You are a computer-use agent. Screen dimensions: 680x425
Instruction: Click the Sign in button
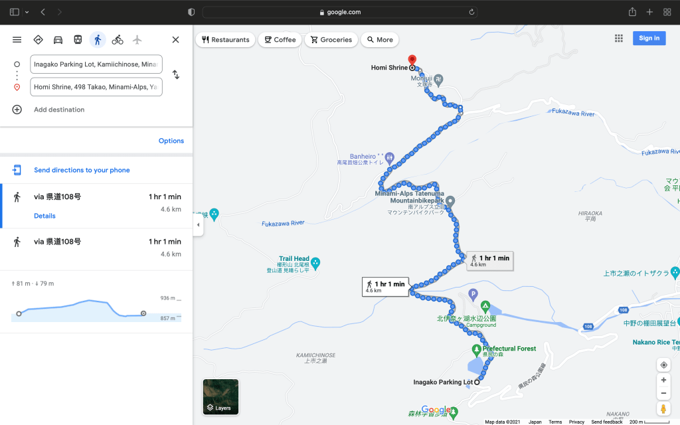tap(649, 39)
